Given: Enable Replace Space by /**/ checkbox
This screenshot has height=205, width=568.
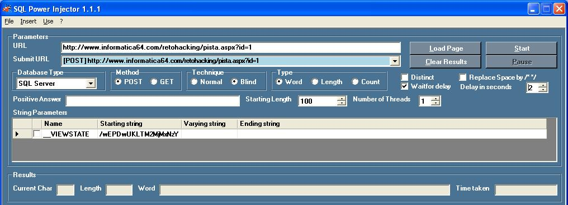Looking at the screenshot, I should point(462,77).
